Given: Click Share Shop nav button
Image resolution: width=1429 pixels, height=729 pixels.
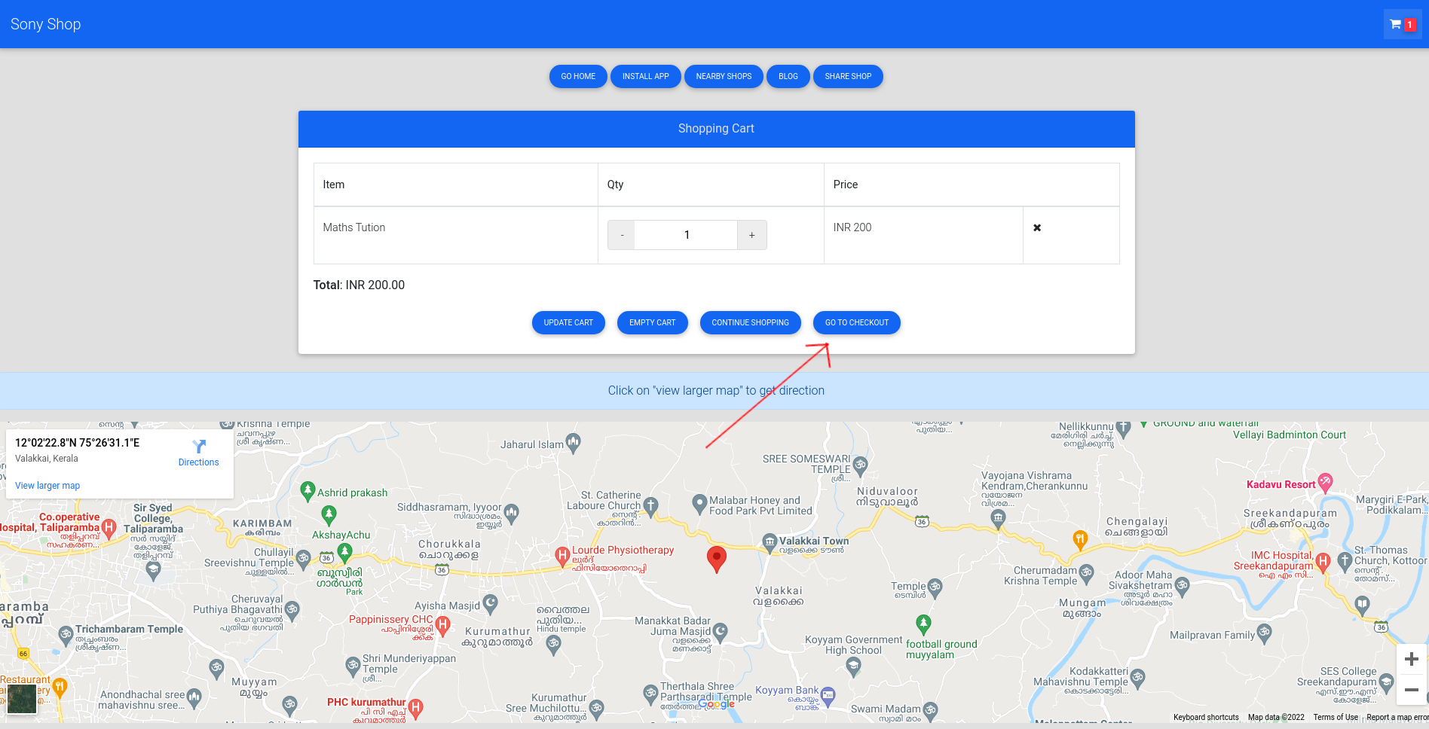Looking at the screenshot, I should tap(848, 76).
